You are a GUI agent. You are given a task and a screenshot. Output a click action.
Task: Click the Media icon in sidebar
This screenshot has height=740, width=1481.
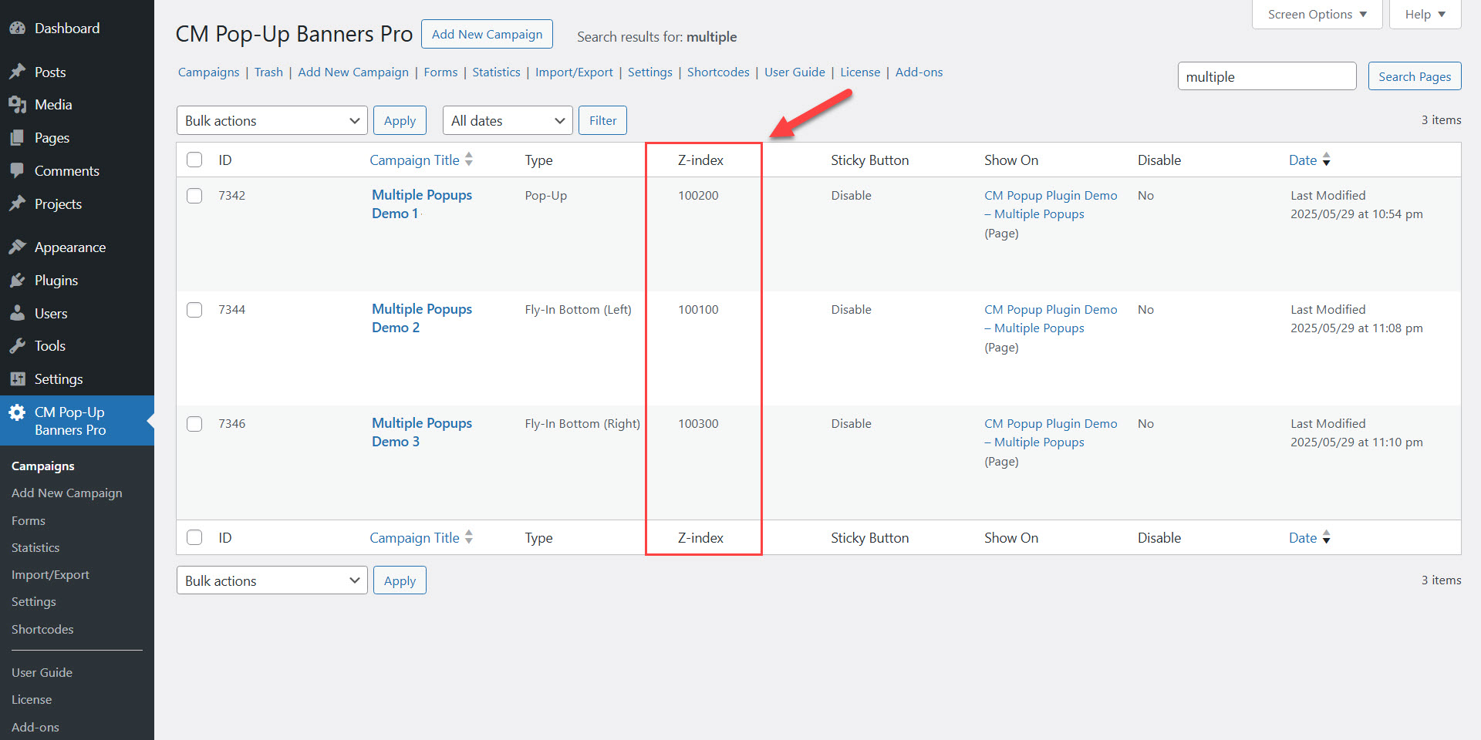(x=17, y=105)
